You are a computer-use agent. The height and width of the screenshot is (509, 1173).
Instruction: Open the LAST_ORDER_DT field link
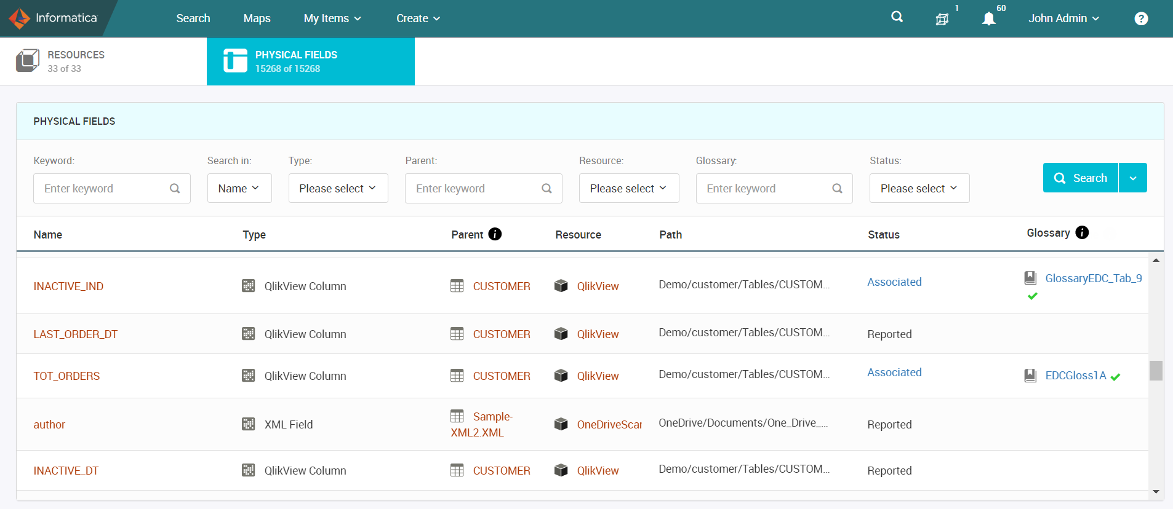coord(76,334)
